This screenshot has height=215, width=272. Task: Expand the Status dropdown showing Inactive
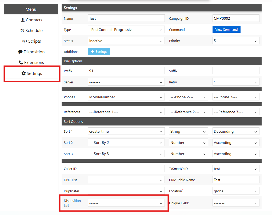pyautogui.click(x=126, y=41)
